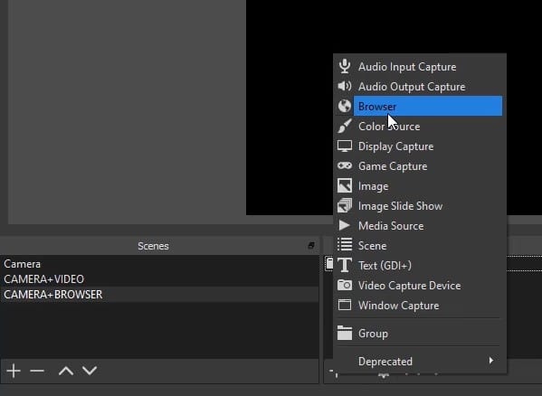
Task: Click the folder icon next to Group
Action: pyautogui.click(x=344, y=333)
